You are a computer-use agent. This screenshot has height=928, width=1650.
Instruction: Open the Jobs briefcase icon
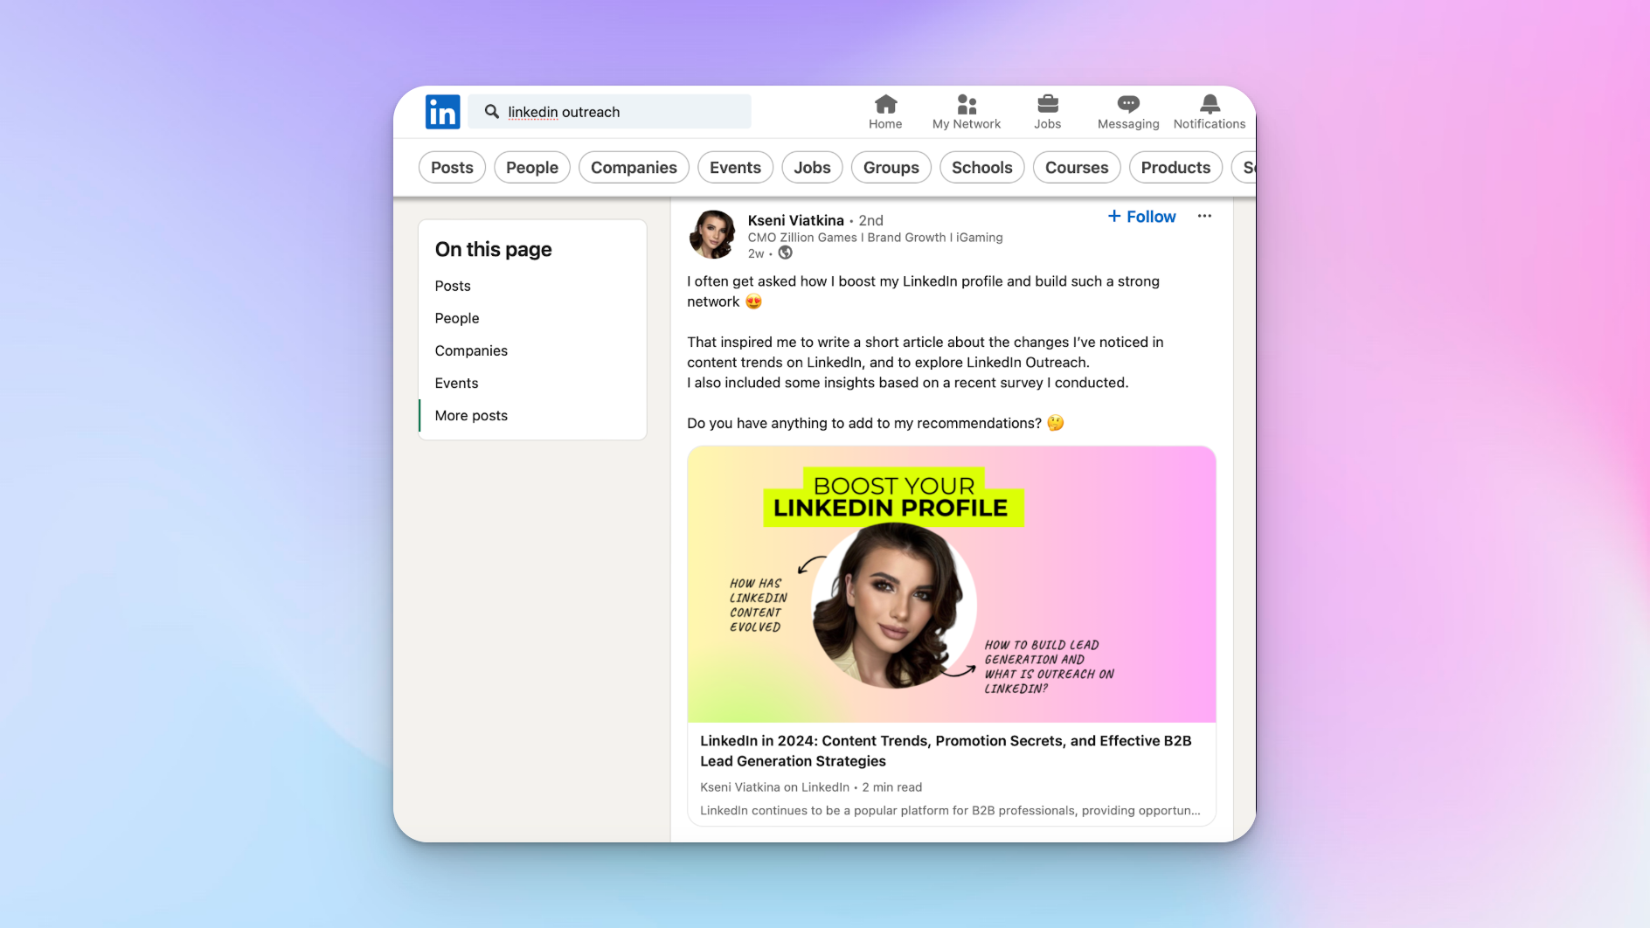1048,105
